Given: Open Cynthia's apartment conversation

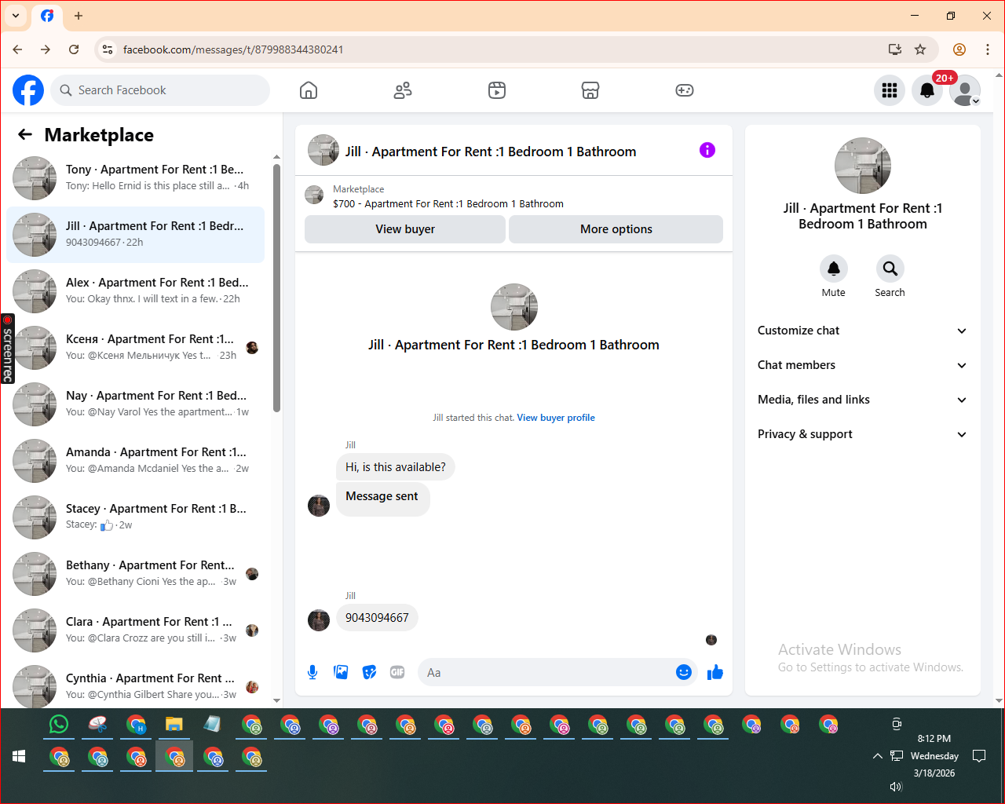Looking at the screenshot, I should point(135,685).
